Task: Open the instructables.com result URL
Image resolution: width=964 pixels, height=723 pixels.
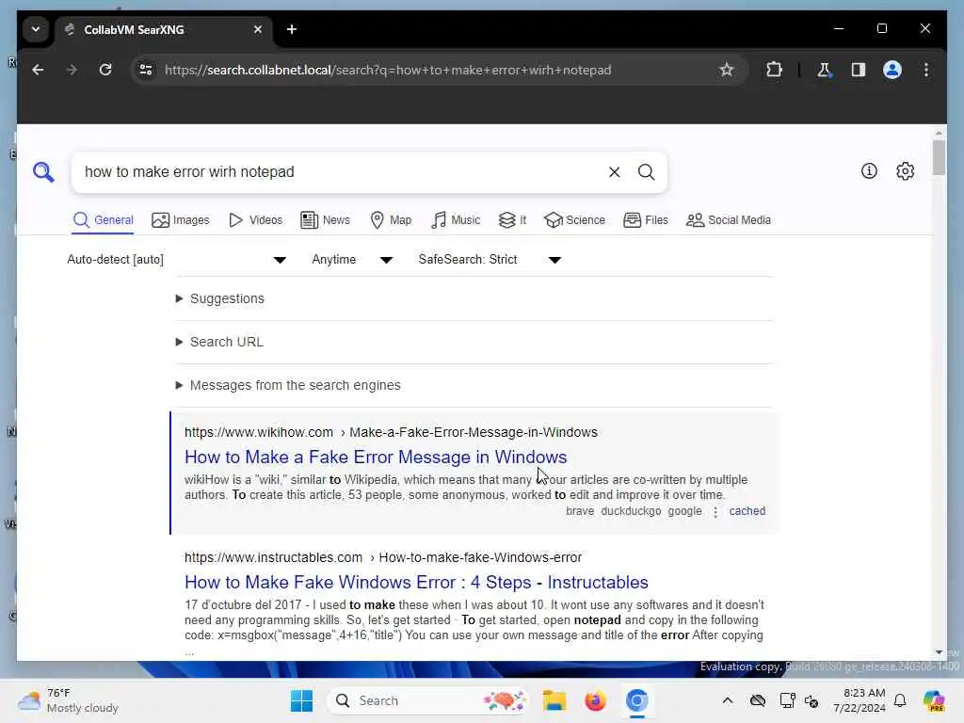Action: (383, 557)
